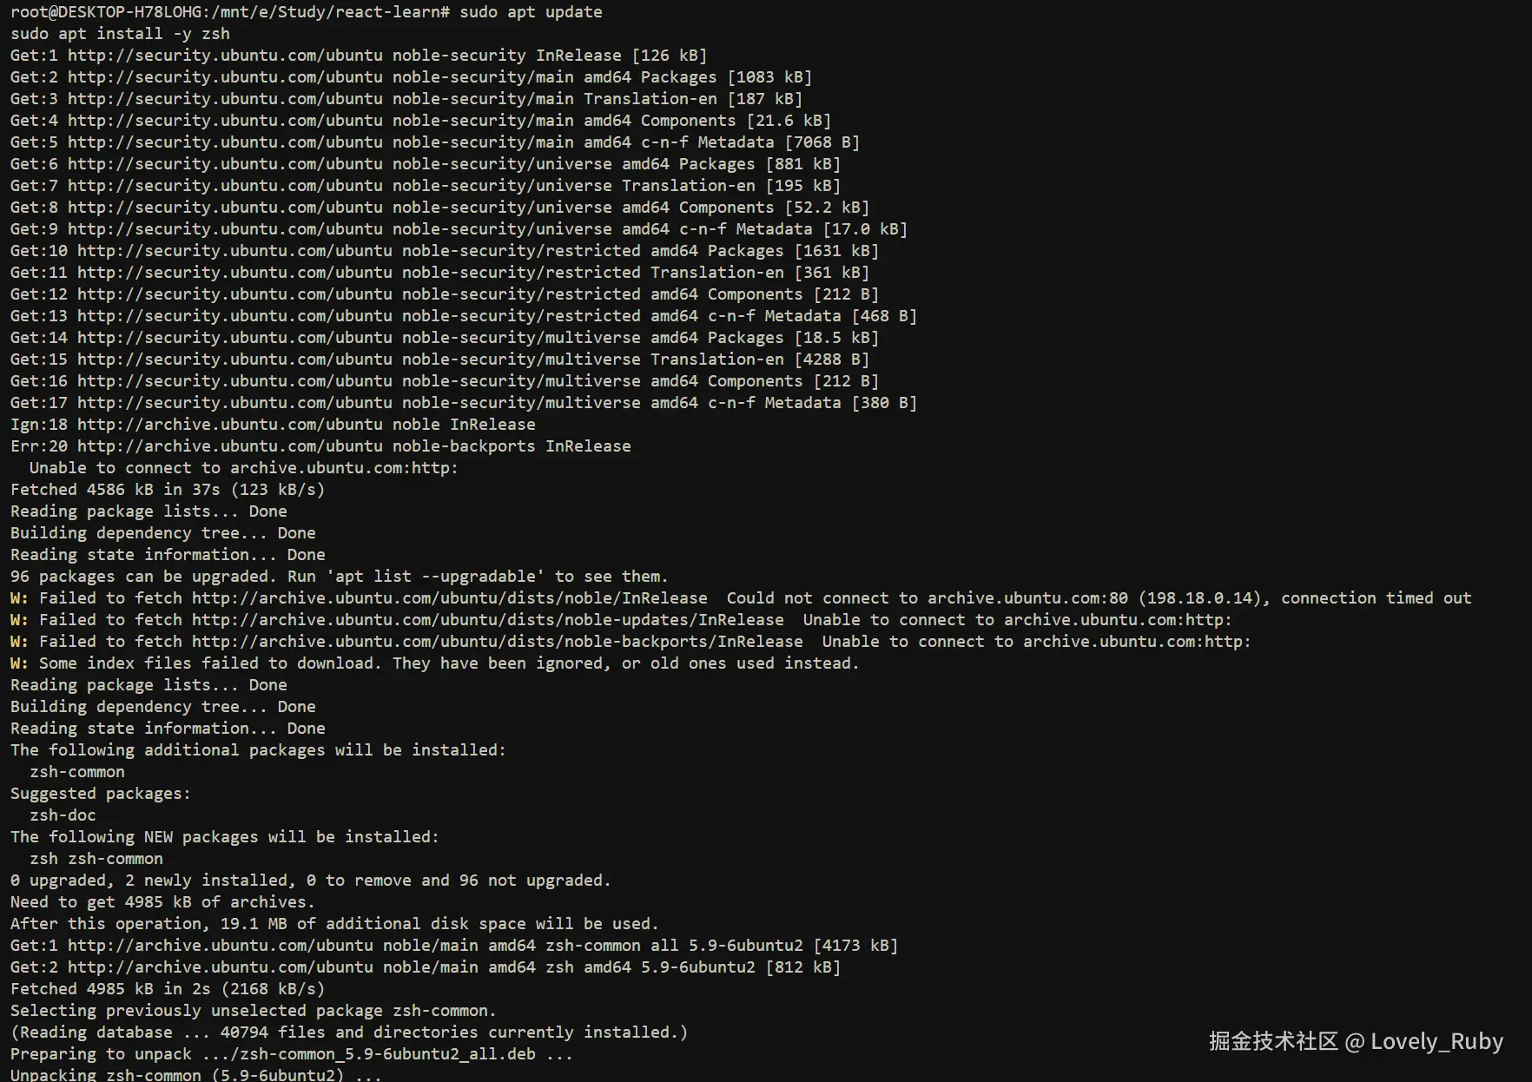Click the 'Need to get 4985 kB' line
This screenshot has height=1082, width=1532.
(162, 902)
